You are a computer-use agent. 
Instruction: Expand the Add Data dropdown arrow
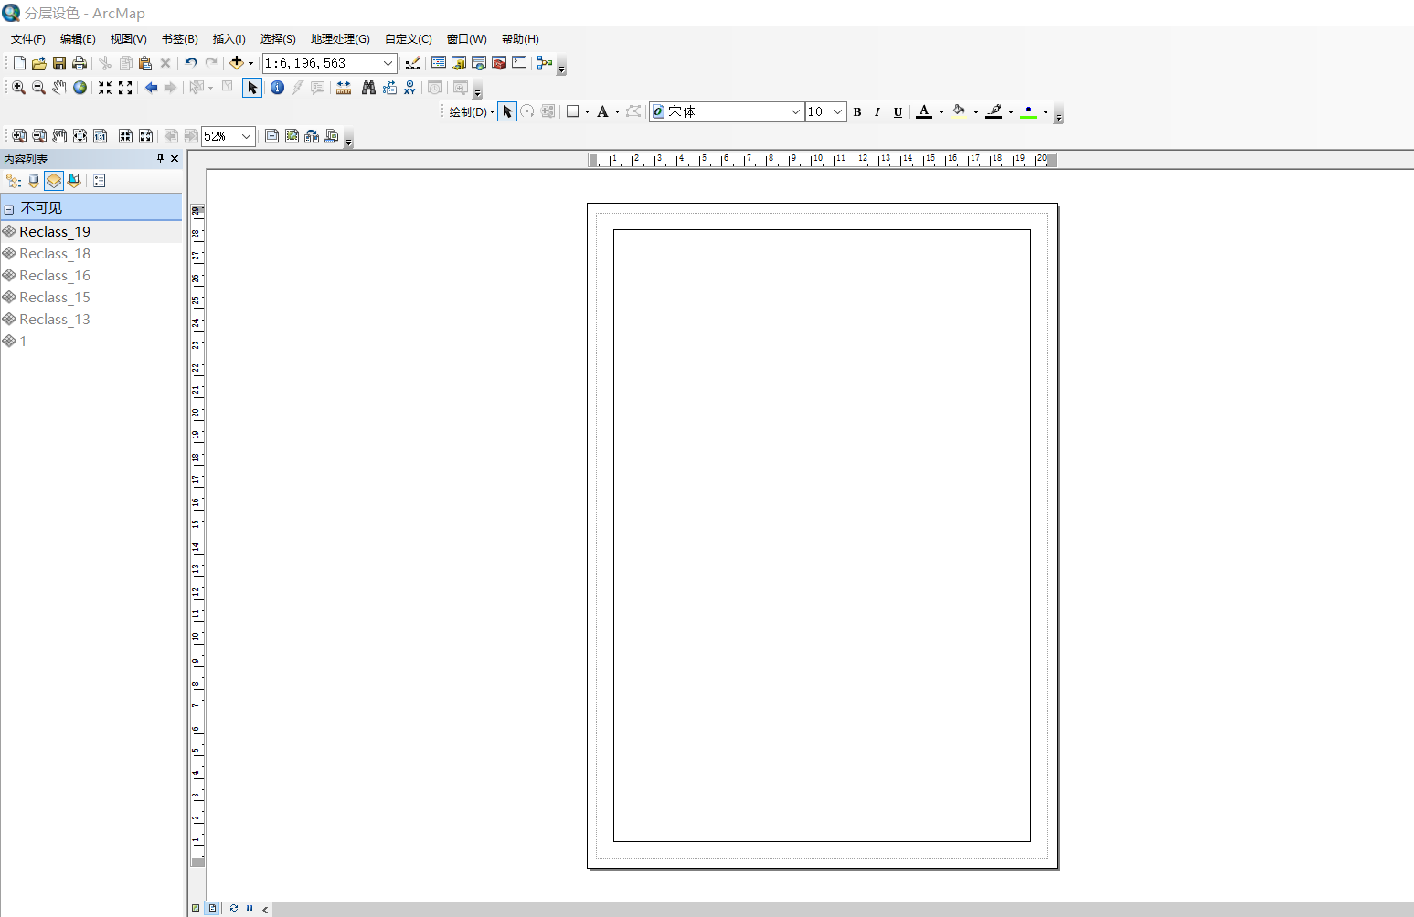(x=250, y=64)
